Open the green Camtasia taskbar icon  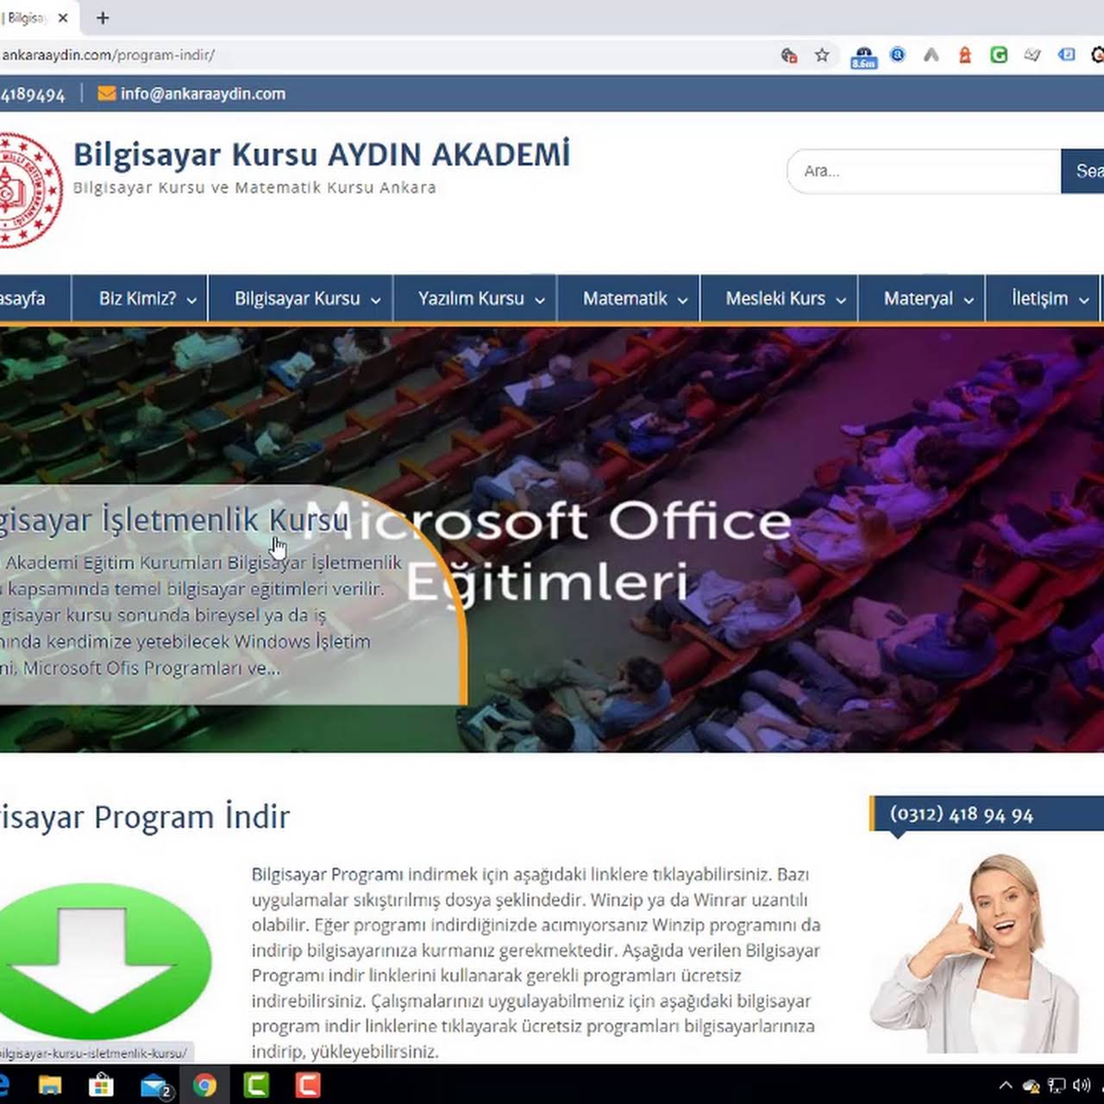[256, 1084]
